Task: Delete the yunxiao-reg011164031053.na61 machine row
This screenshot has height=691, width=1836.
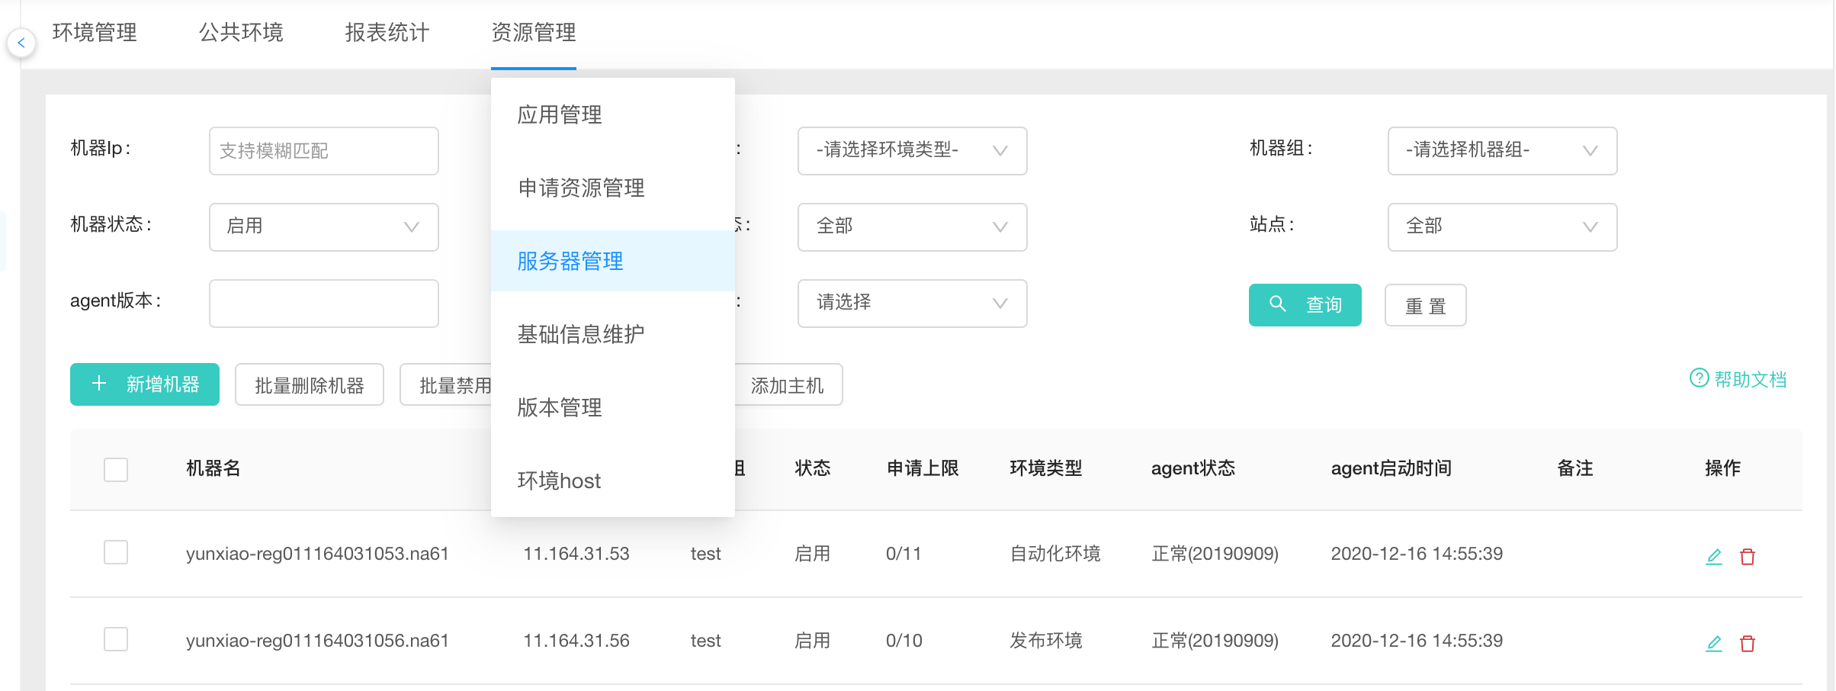Action: 1748,556
